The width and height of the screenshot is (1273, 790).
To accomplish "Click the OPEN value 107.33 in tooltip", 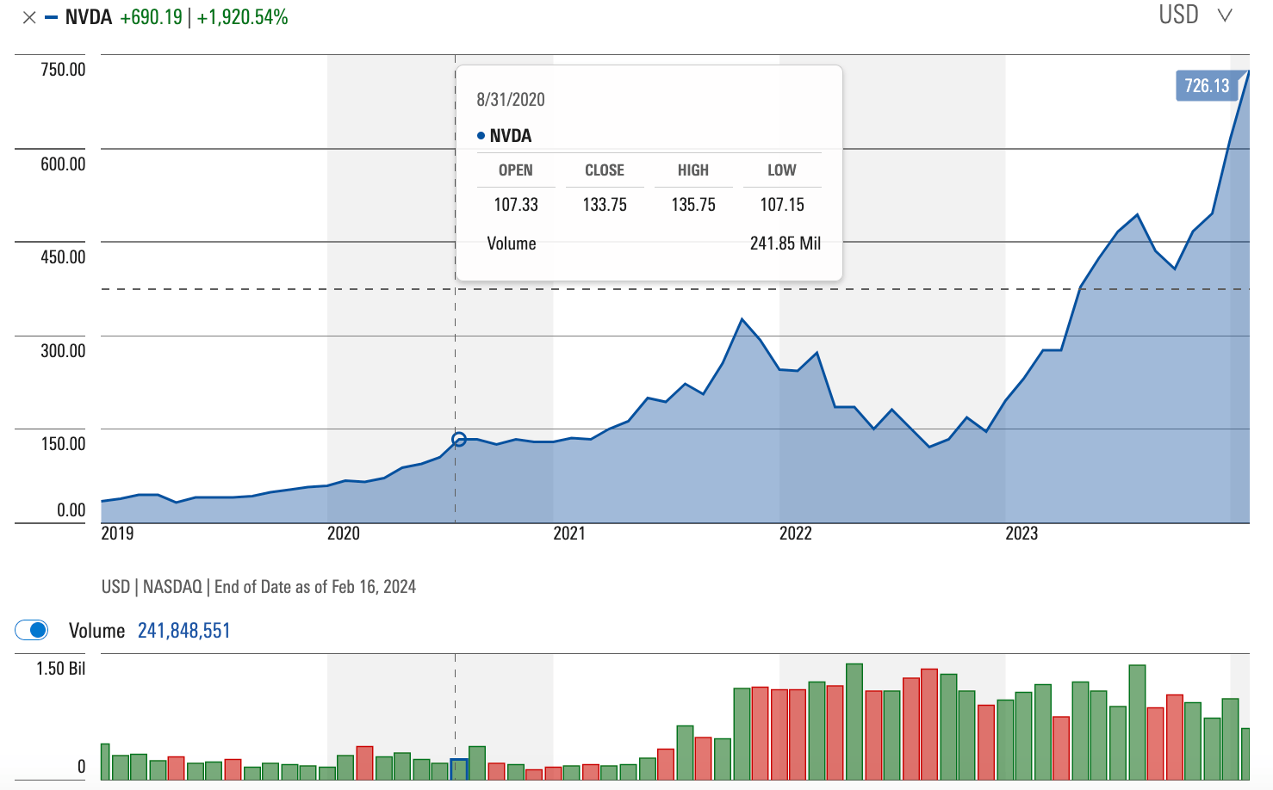I will (516, 204).
